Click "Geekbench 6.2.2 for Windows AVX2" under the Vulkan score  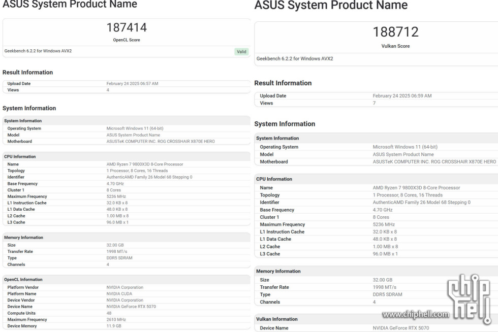click(x=295, y=59)
